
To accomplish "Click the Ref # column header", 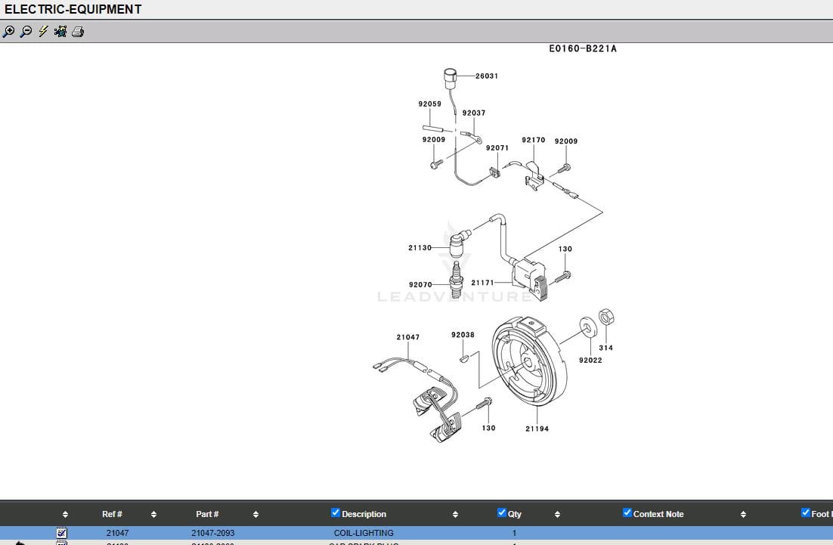I will coord(112,514).
